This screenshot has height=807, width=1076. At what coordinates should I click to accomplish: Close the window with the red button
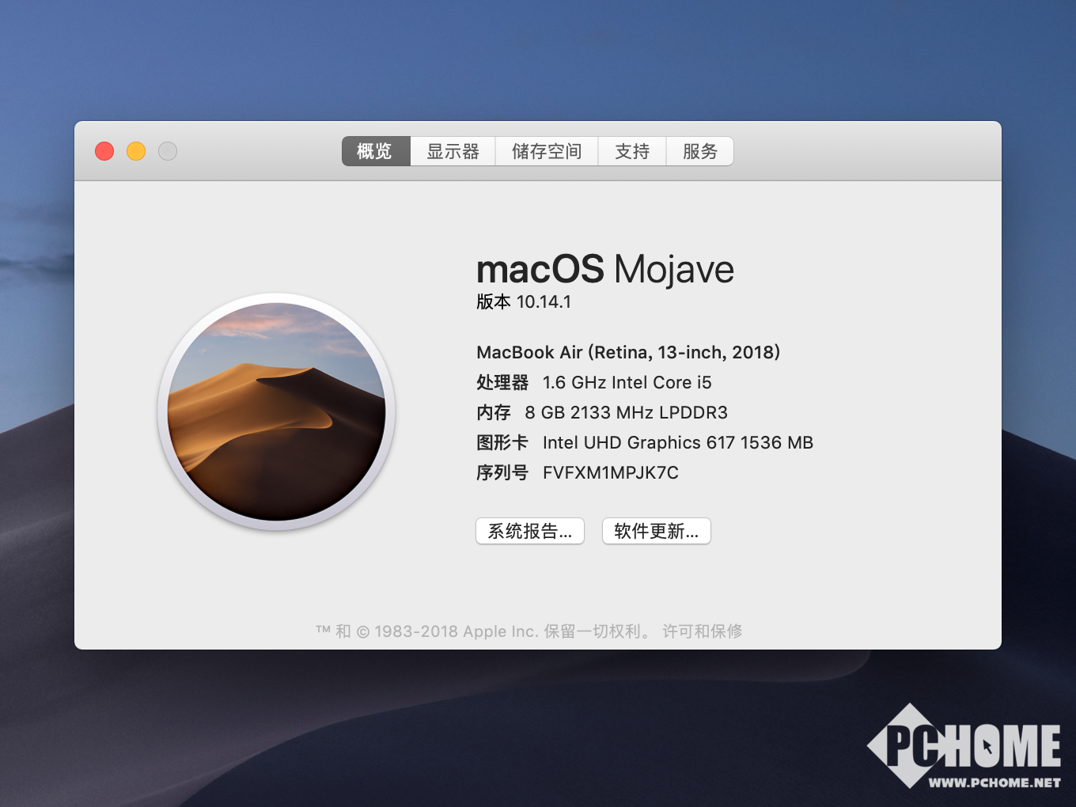(x=104, y=151)
